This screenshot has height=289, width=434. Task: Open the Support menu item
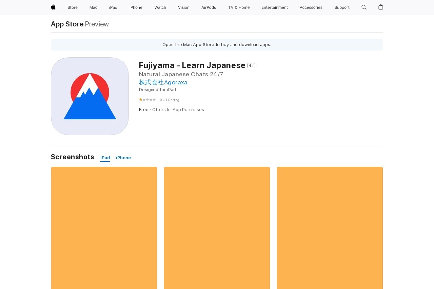point(342,7)
